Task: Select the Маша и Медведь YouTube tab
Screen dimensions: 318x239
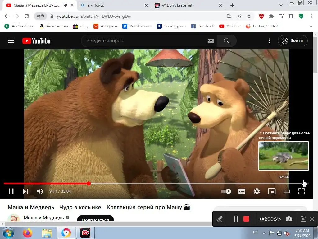Action: click(x=37, y=5)
